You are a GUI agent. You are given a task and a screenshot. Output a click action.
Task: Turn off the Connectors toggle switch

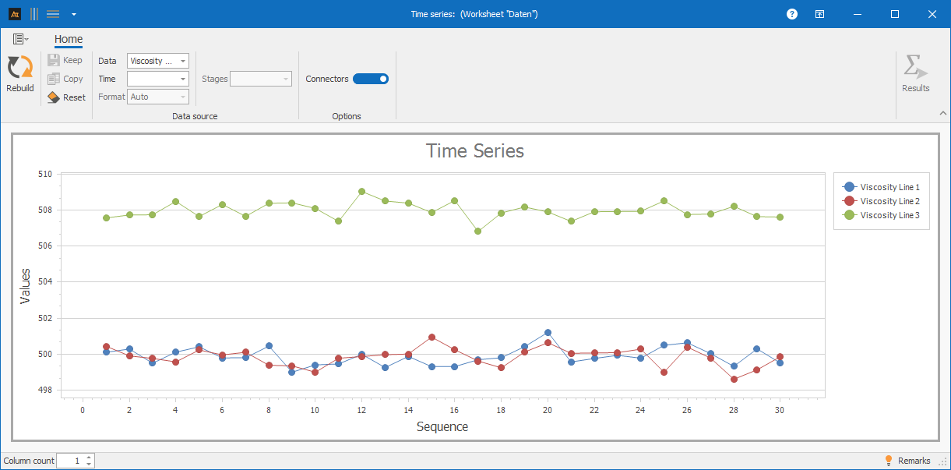tap(371, 79)
